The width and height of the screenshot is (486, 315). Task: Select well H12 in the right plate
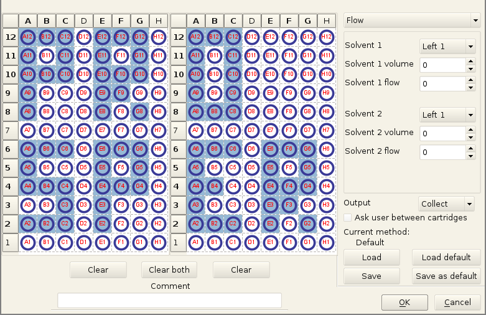tap(326, 37)
